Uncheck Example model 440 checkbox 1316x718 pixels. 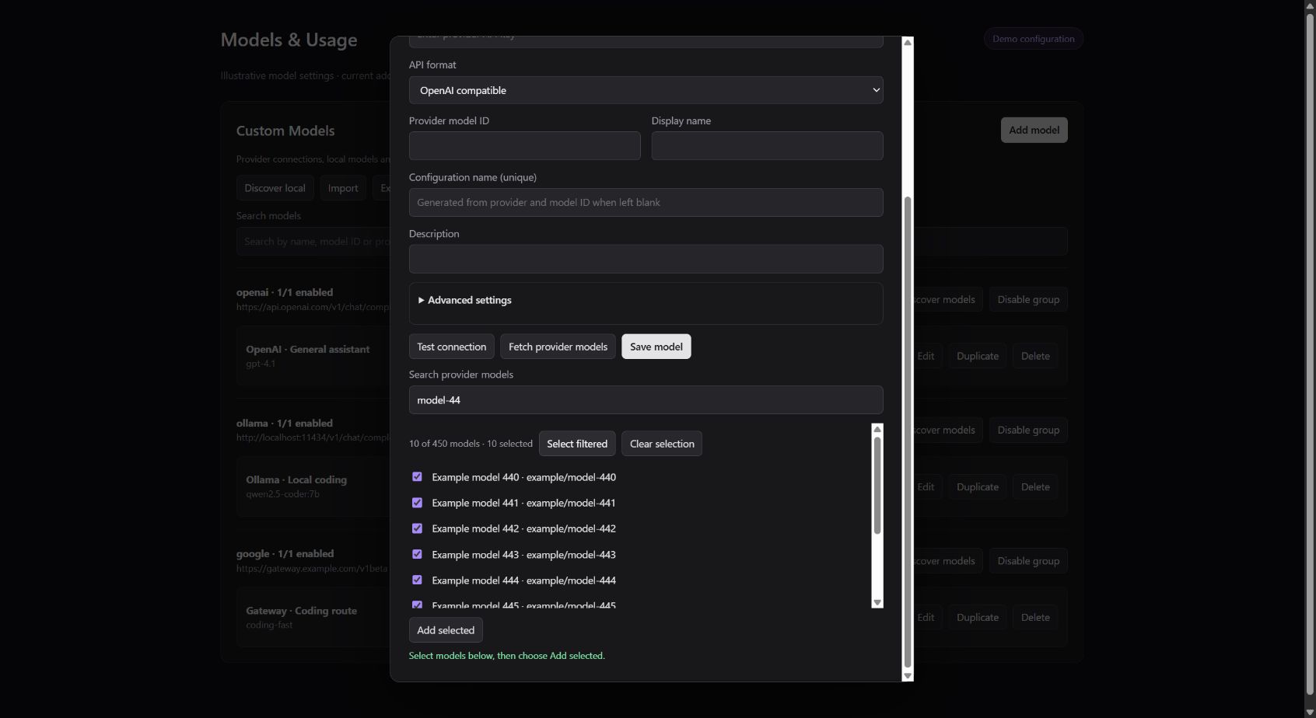[x=417, y=476]
